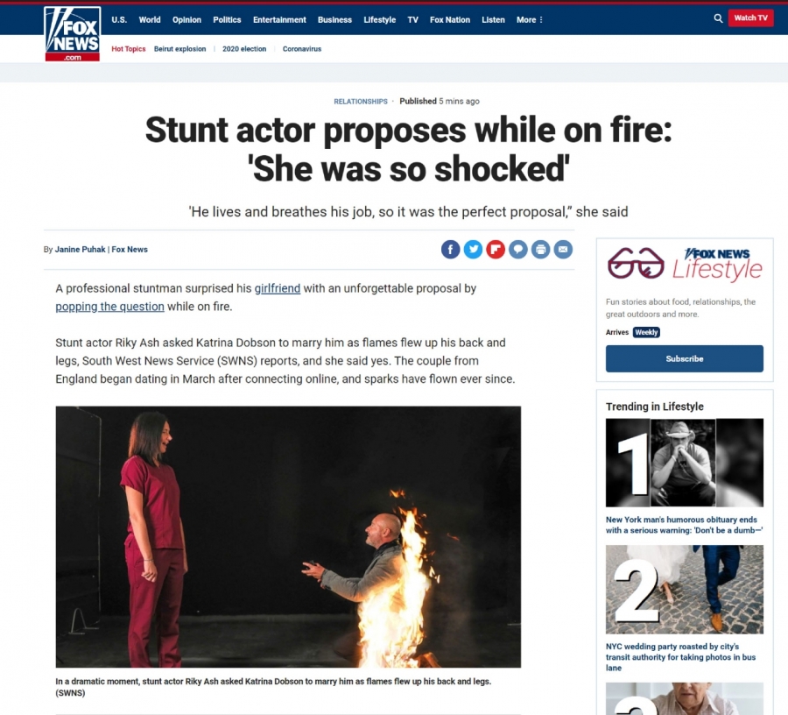The height and width of the screenshot is (715, 788).
Task: Share the article on Twitter
Action: click(x=473, y=250)
